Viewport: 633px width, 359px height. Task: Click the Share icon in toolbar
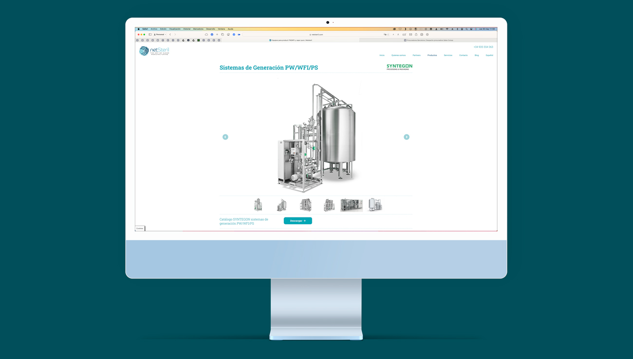tap(416, 35)
